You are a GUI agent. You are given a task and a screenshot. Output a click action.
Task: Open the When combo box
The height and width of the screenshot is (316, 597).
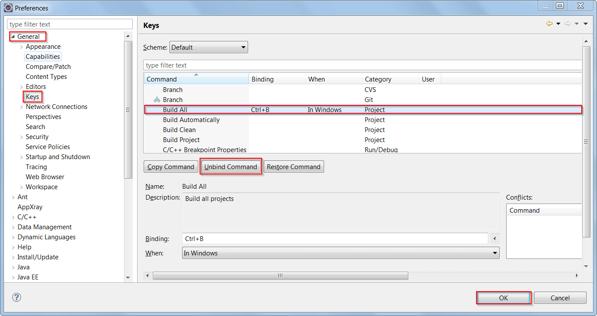click(x=341, y=253)
